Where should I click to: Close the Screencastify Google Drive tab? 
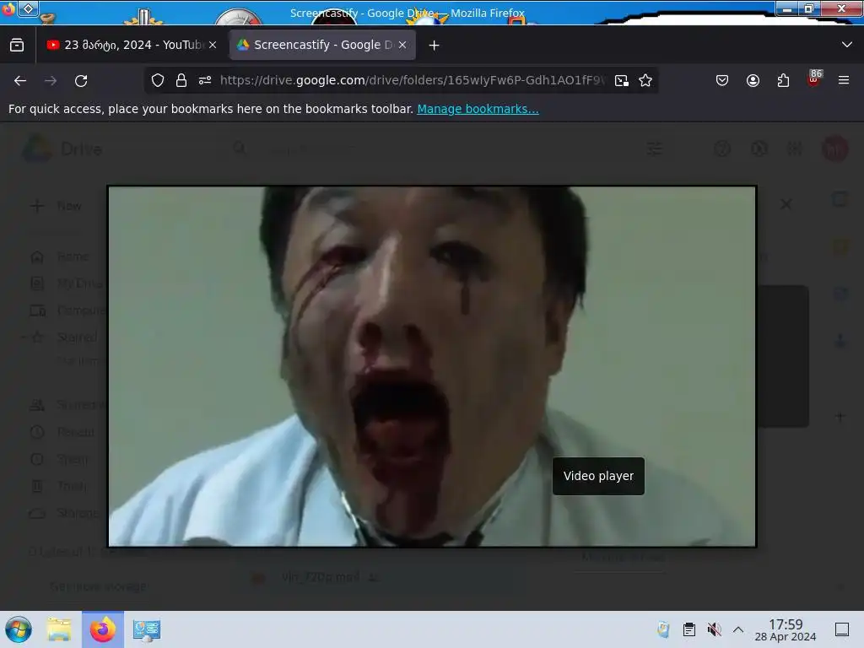click(x=402, y=45)
